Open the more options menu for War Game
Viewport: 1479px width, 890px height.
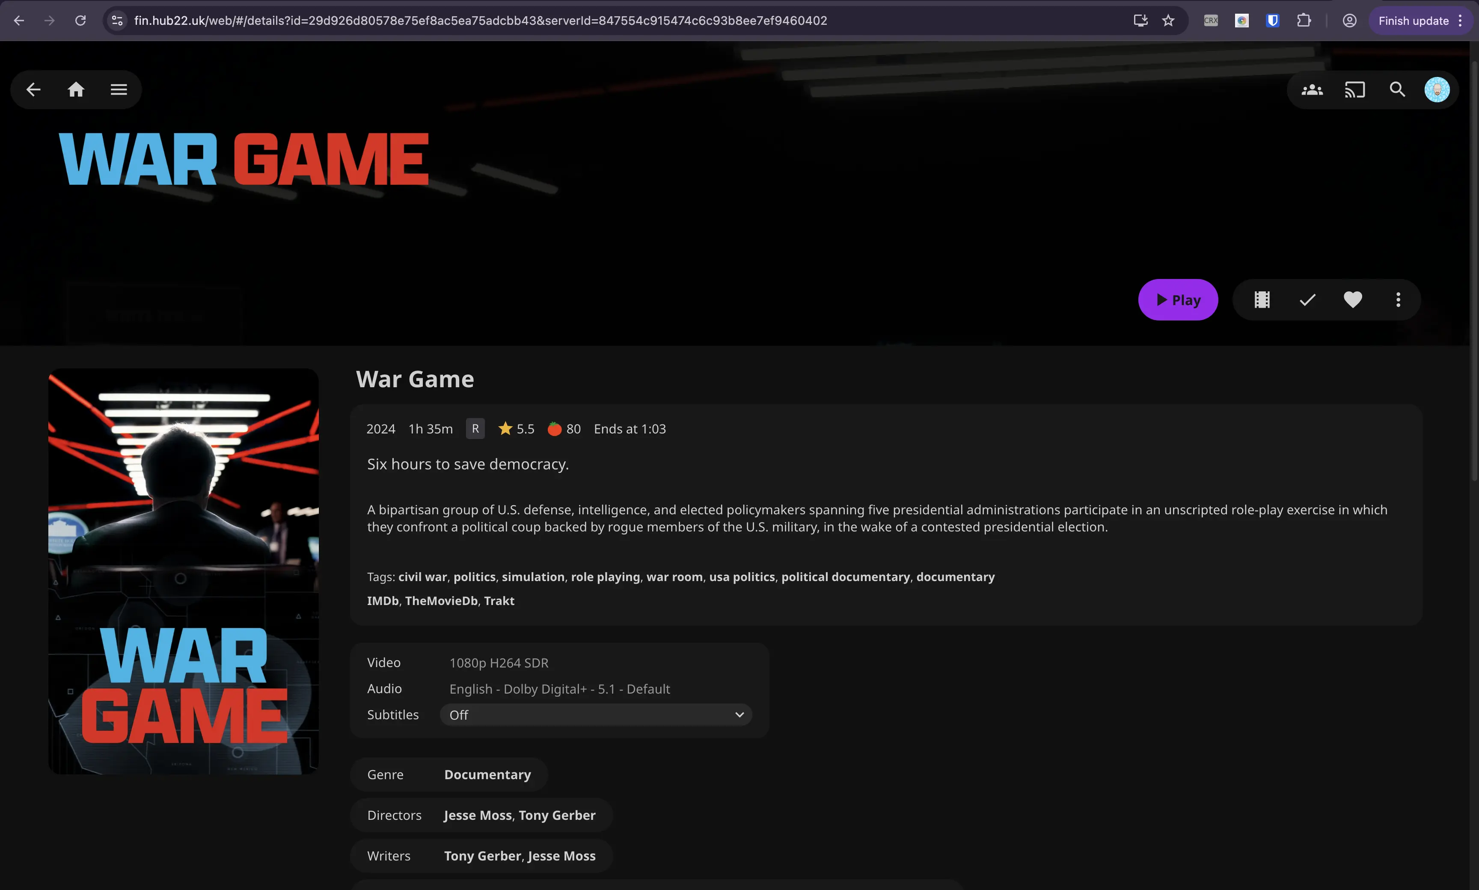(1399, 299)
